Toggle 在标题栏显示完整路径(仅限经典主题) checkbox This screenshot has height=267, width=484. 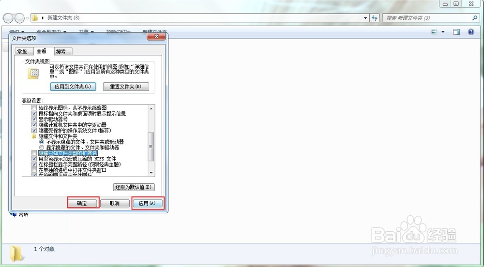point(34,164)
